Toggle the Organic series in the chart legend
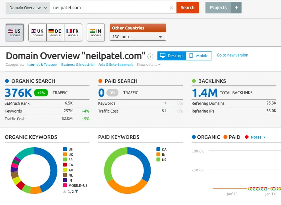This screenshot has height=205, width=281. coord(206,137)
